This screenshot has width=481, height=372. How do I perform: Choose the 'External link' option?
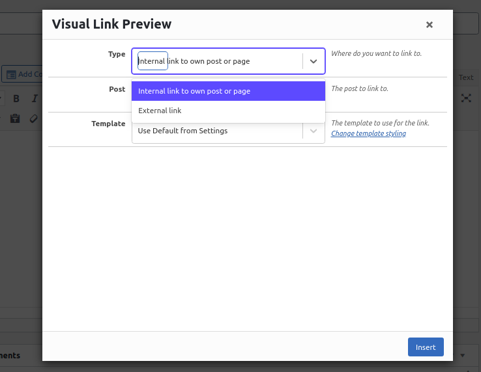tap(228, 111)
